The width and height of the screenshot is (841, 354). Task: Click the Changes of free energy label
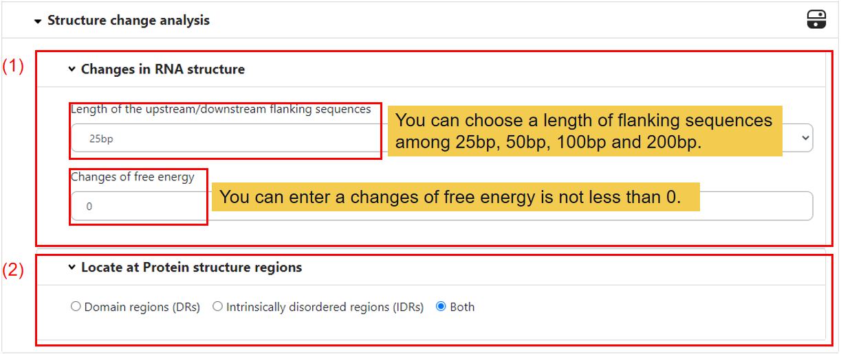coord(133,177)
